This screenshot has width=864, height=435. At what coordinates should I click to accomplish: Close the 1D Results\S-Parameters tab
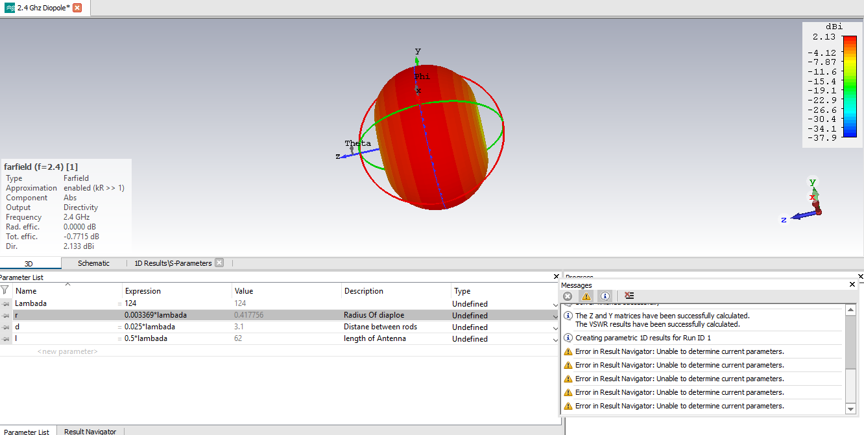(x=219, y=263)
